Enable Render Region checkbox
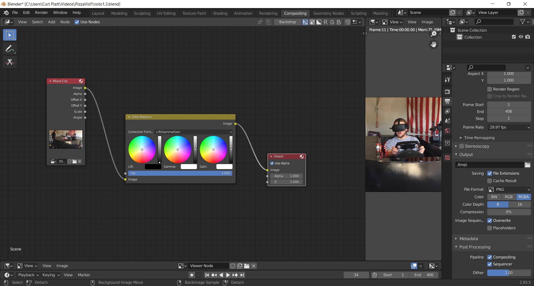 pos(490,89)
